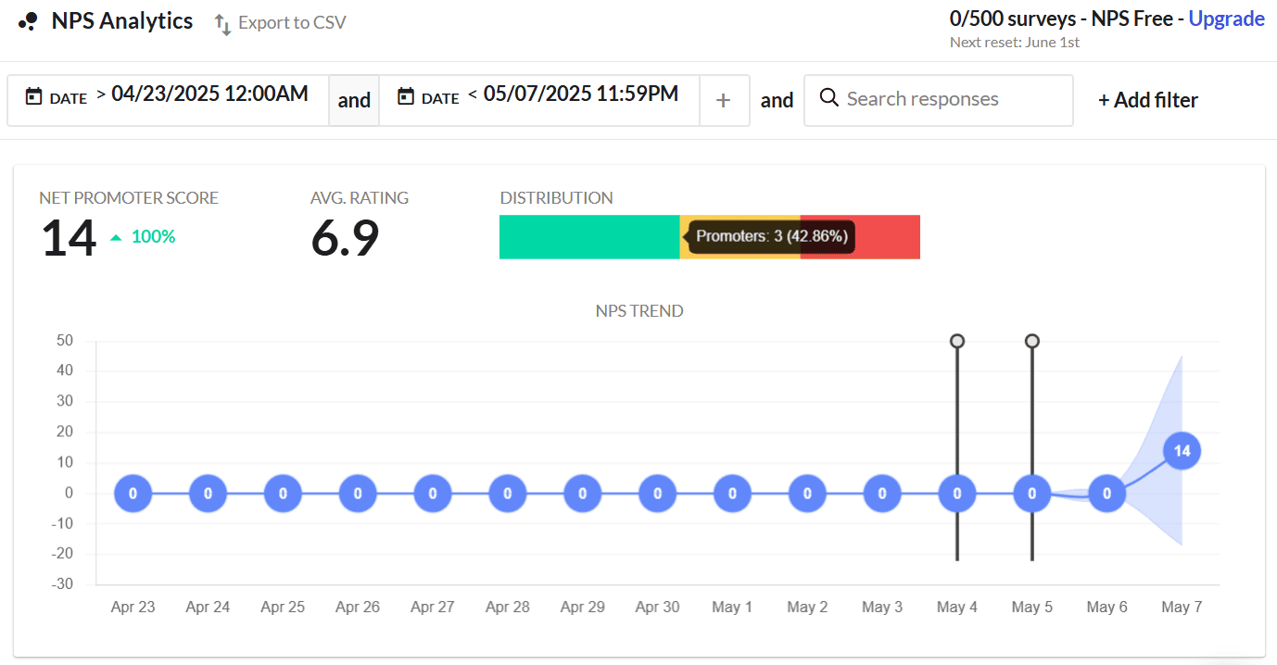Click the May 7 axis label
The width and height of the screenshot is (1277, 665).
1182,608
